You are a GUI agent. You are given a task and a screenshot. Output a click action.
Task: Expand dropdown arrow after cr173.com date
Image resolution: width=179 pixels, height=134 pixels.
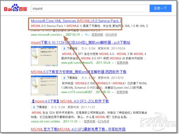click(x=112, y=92)
